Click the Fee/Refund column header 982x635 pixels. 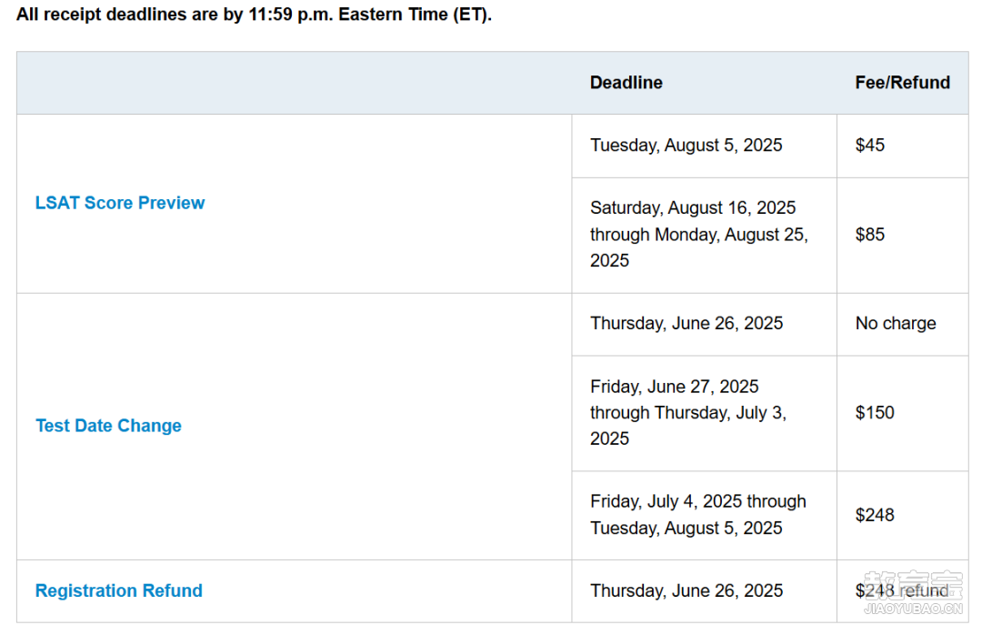click(903, 83)
